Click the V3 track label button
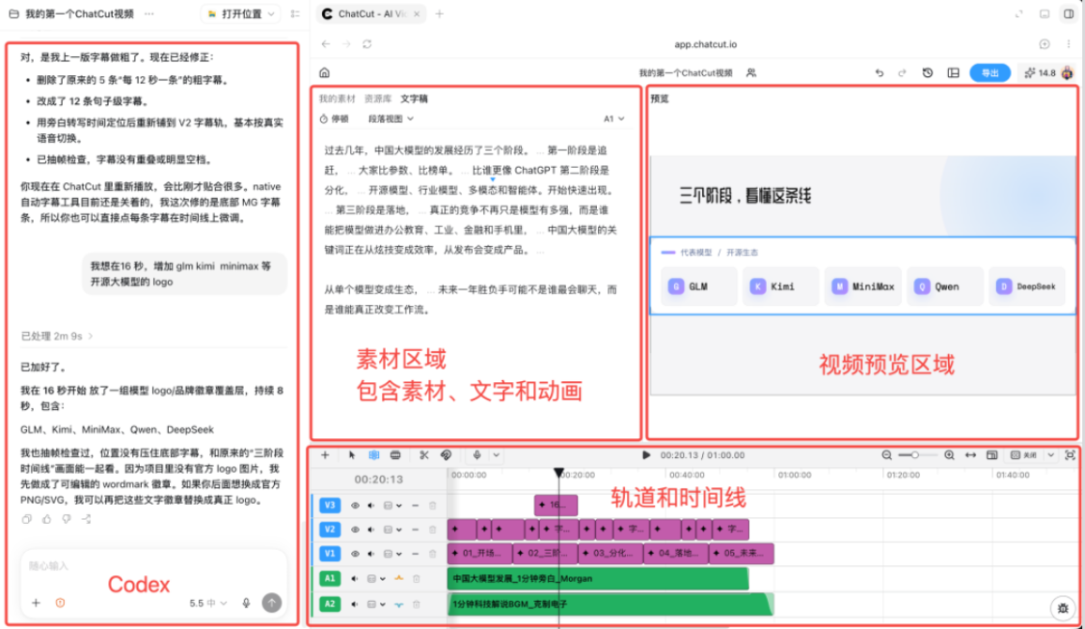 pyautogui.click(x=330, y=506)
